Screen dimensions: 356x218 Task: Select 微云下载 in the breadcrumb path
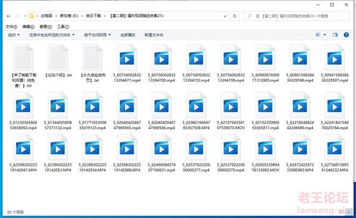click(93, 16)
